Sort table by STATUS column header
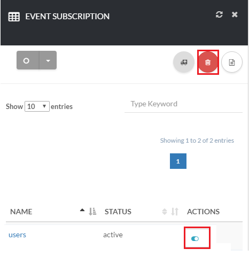This screenshot has height=280, width=249. click(x=118, y=212)
